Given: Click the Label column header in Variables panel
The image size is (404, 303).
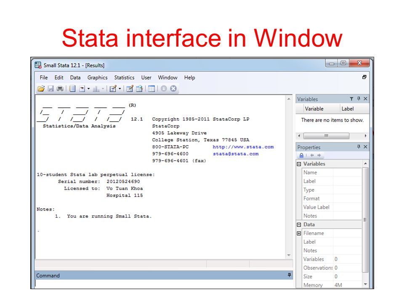Looking at the screenshot, I should pyautogui.click(x=354, y=109).
